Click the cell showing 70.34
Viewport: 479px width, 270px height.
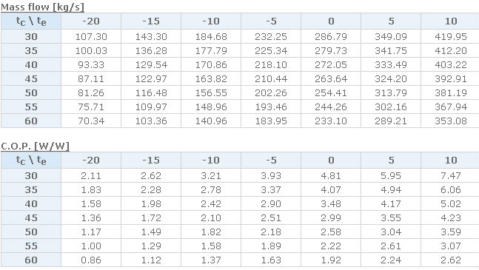coord(91,121)
